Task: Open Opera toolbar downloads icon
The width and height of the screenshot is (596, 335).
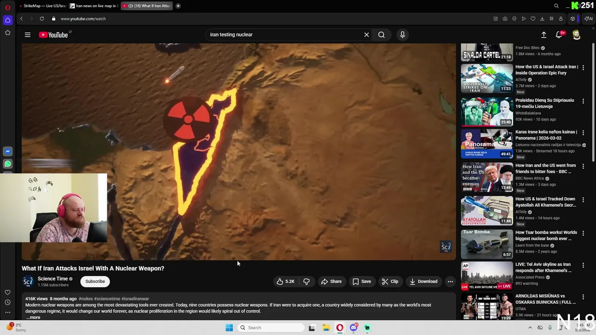Action: (x=542, y=19)
